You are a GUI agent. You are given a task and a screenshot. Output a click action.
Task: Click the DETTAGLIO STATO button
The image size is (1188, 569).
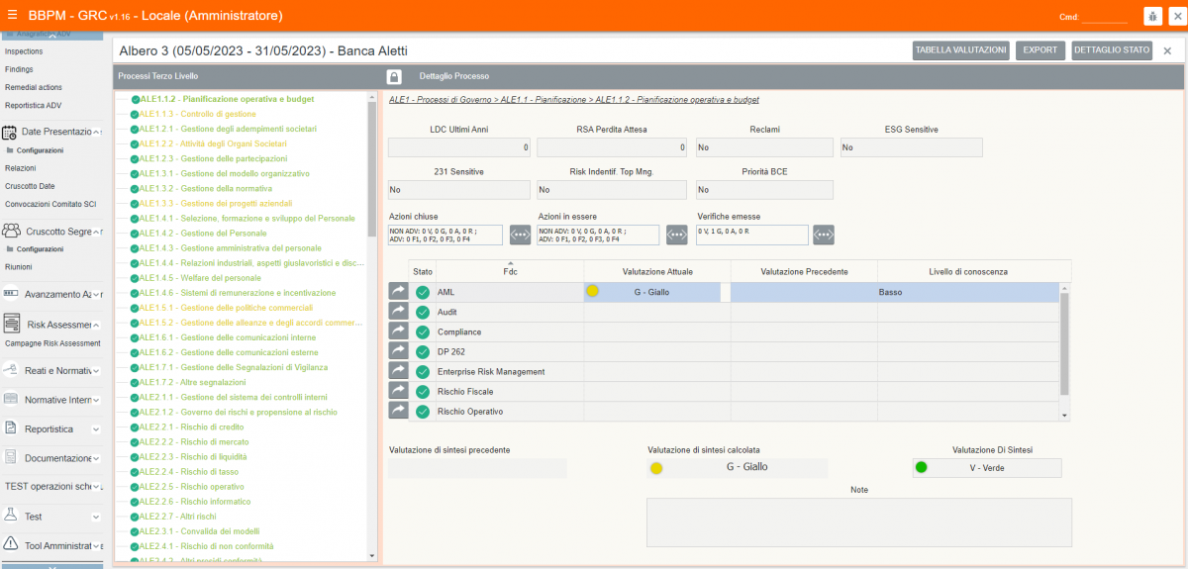point(1111,49)
